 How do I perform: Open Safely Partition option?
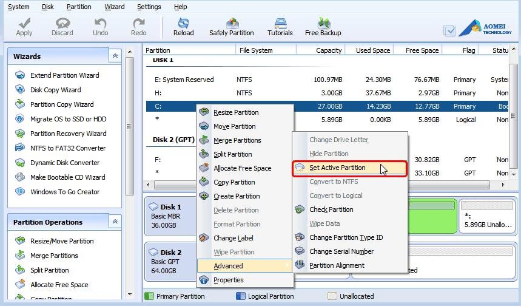(x=232, y=27)
